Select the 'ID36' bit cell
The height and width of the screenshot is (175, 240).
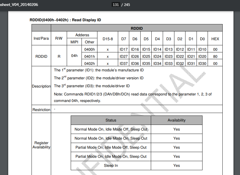click(135, 63)
